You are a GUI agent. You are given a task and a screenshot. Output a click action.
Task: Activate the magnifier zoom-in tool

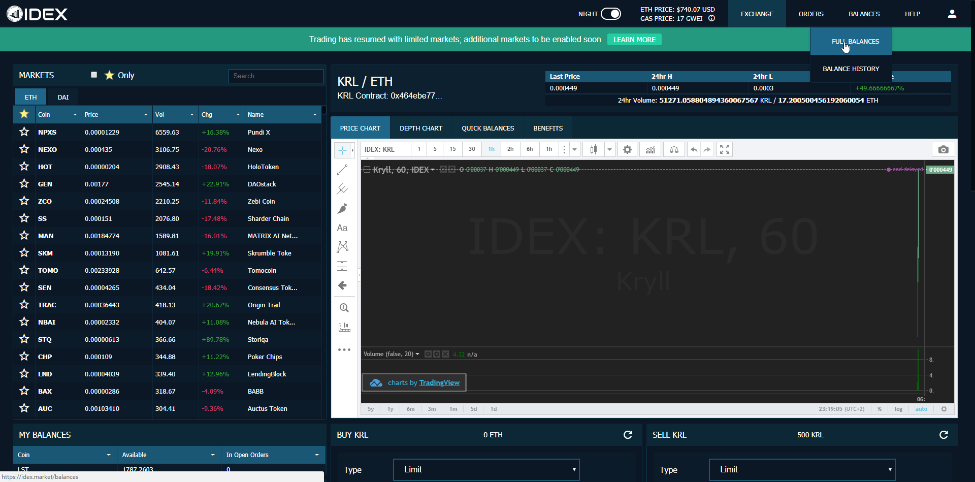344,308
